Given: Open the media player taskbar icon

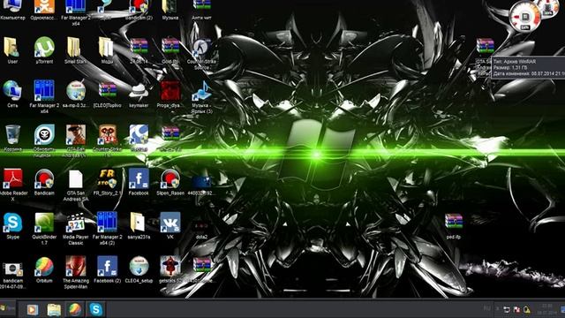Looking at the screenshot, I should pos(32,310).
